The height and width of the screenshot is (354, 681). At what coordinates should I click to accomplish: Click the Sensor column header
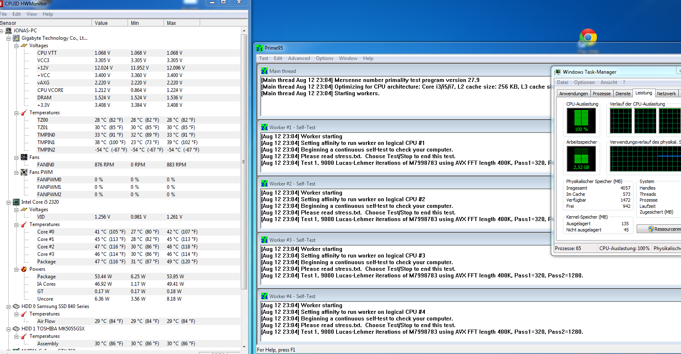46,23
